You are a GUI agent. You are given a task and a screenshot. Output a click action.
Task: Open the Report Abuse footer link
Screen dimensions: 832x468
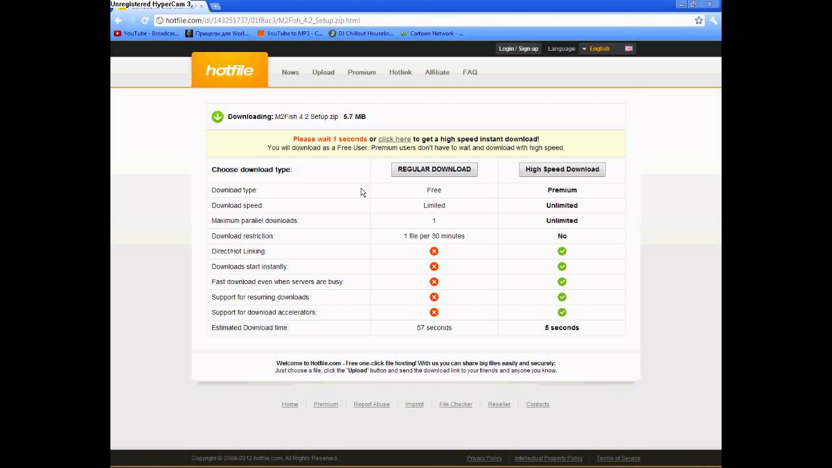[x=372, y=404]
